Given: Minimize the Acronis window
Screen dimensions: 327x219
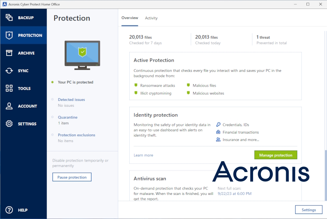Looking at the screenshot, I should pos(295,4).
